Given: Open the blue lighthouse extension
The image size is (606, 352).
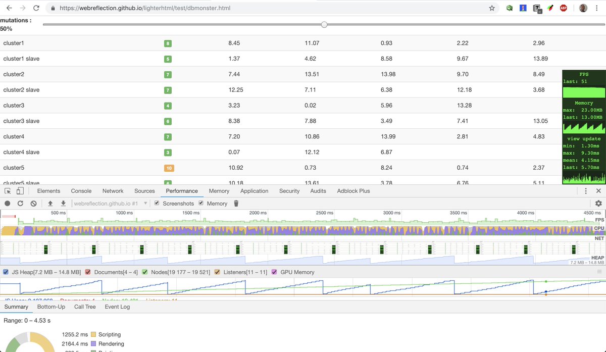Looking at the screenshot, I should point(524,8).
